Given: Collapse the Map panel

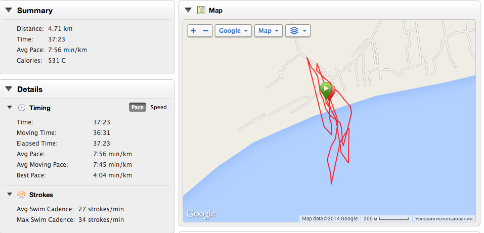Looking at the screenshot, I should (188, 10).
